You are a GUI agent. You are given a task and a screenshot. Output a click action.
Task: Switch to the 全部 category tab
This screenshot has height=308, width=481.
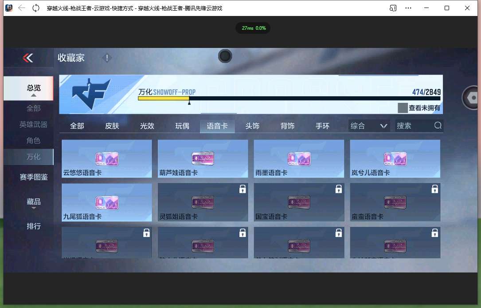pyautogui.click(x=77, y=126)
